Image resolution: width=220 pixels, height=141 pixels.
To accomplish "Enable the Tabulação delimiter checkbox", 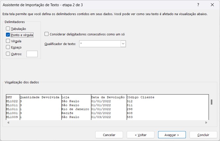I will pos(8,29).
